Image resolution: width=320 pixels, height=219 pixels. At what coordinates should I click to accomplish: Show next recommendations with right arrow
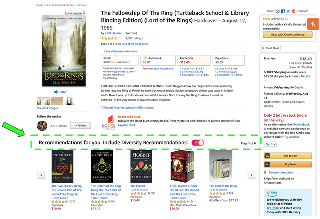point(251,174)
